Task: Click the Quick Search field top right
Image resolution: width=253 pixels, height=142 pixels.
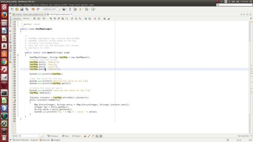Action: click(234, 5)
